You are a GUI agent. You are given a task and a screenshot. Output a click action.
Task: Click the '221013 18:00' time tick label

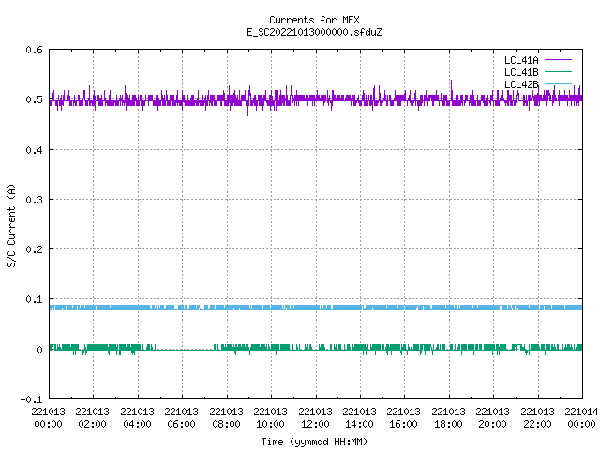448,417
